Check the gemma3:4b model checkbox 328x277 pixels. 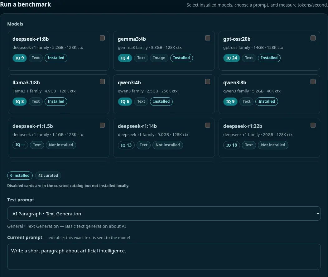coord(208,38)
